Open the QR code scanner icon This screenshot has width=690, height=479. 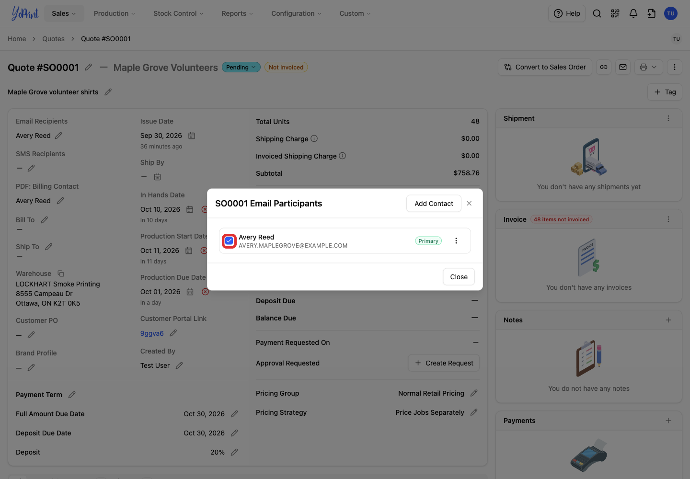pos(615,13)
